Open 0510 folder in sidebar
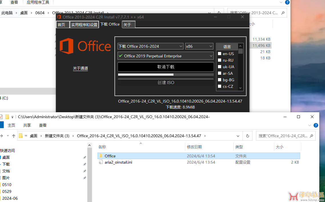 coord(7,185)
